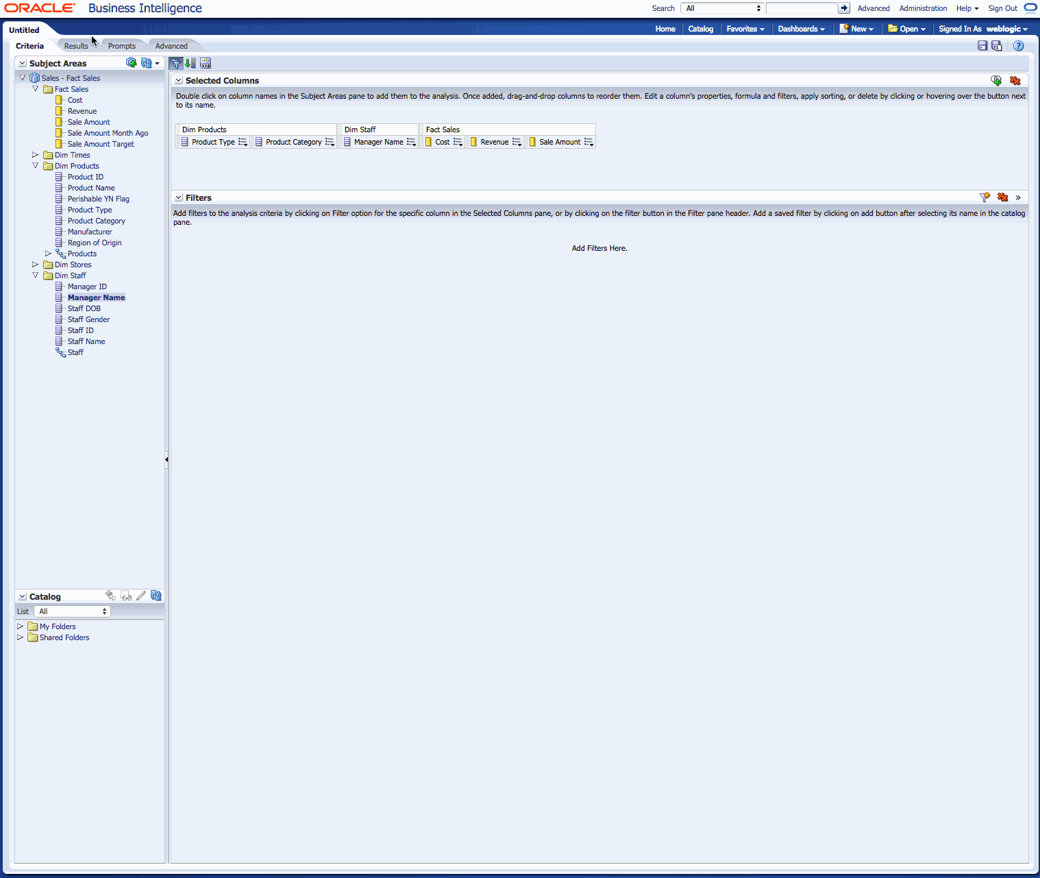Open options menu icon for Sale Amount column

tap(589, 142)
